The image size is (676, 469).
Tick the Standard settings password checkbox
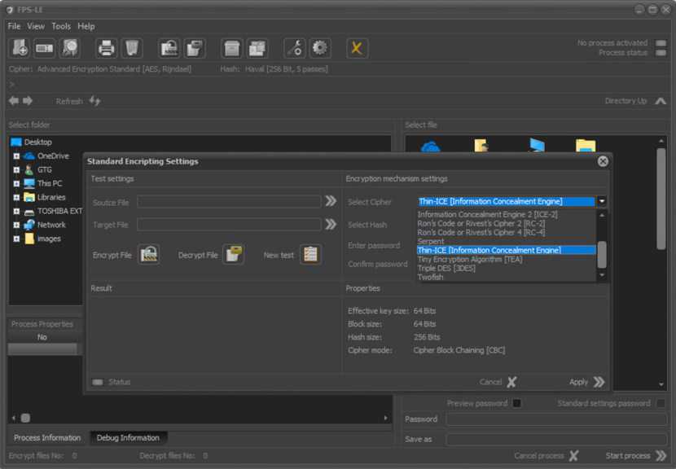[x=661, y=403]
